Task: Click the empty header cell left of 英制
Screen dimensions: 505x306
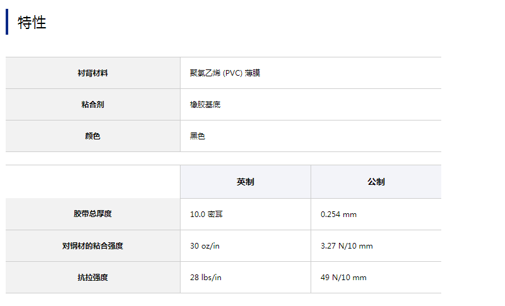Action: point(92,182)
